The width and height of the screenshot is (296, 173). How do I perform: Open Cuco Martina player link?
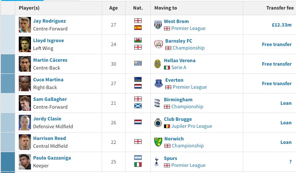click(x=48, y=80)
